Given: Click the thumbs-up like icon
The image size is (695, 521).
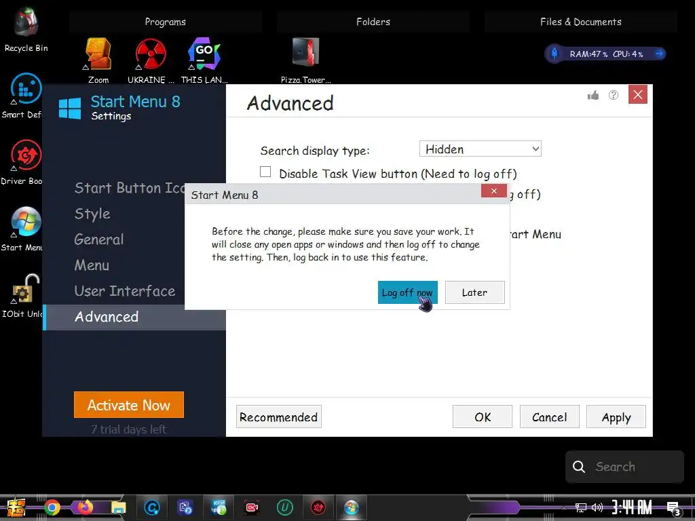Looking at the screenshot, I should coord(593,95).
